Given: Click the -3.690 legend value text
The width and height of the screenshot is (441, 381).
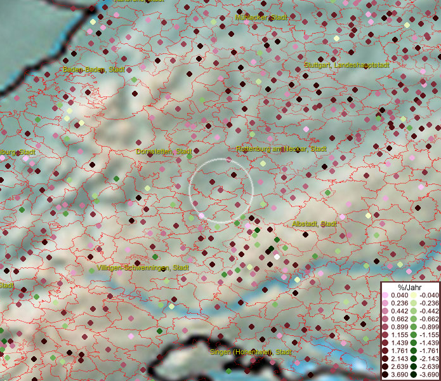Looking at the screenshot, I should [x=429, y=375].
